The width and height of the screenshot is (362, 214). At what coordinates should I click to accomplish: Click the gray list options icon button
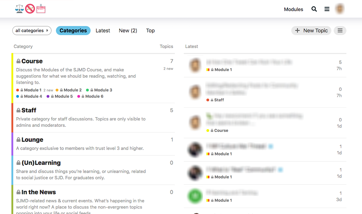click(x=340, y=30)
